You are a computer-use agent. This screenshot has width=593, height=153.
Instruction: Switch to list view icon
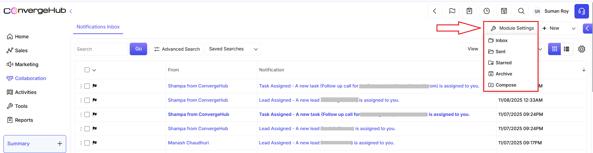point(566,49)
